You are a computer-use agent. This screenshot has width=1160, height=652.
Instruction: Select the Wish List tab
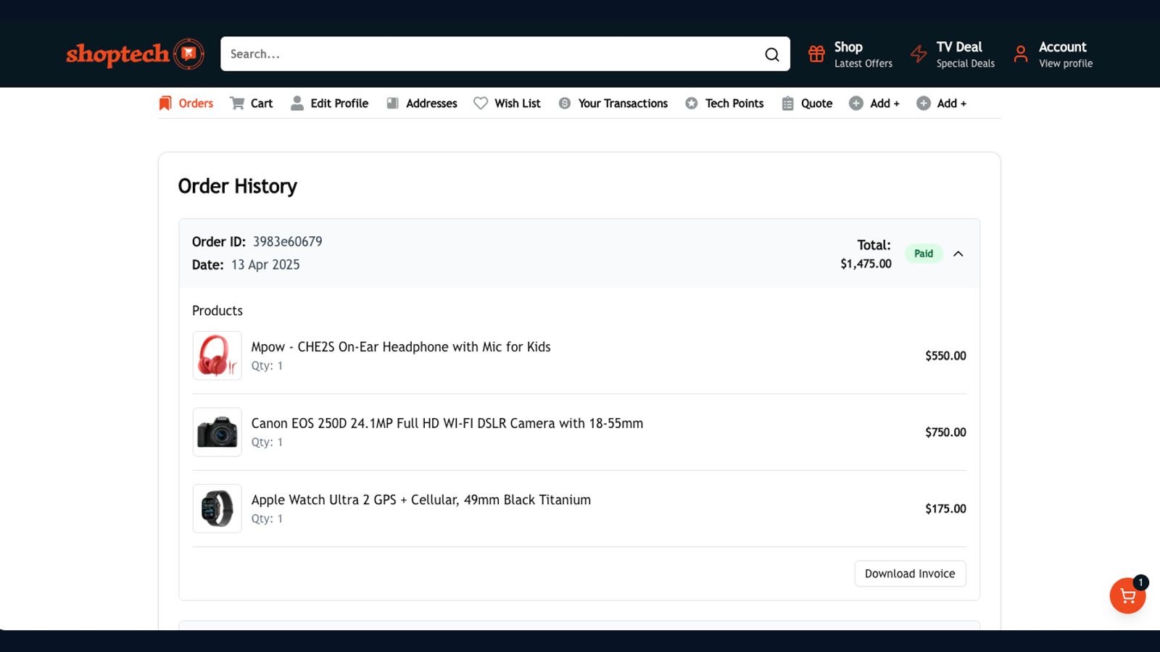507,104
